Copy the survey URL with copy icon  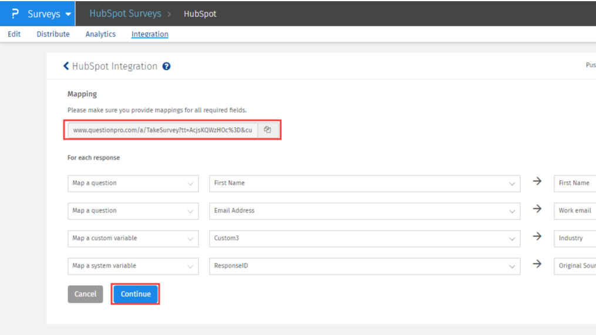point(268,130)
